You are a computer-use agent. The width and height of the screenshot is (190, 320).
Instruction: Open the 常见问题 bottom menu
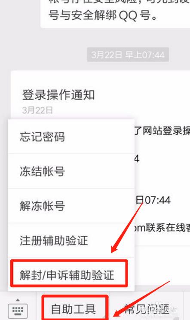[147, 308]
